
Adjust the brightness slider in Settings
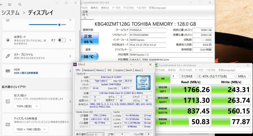pyautogui.click(x=48, y=25)
